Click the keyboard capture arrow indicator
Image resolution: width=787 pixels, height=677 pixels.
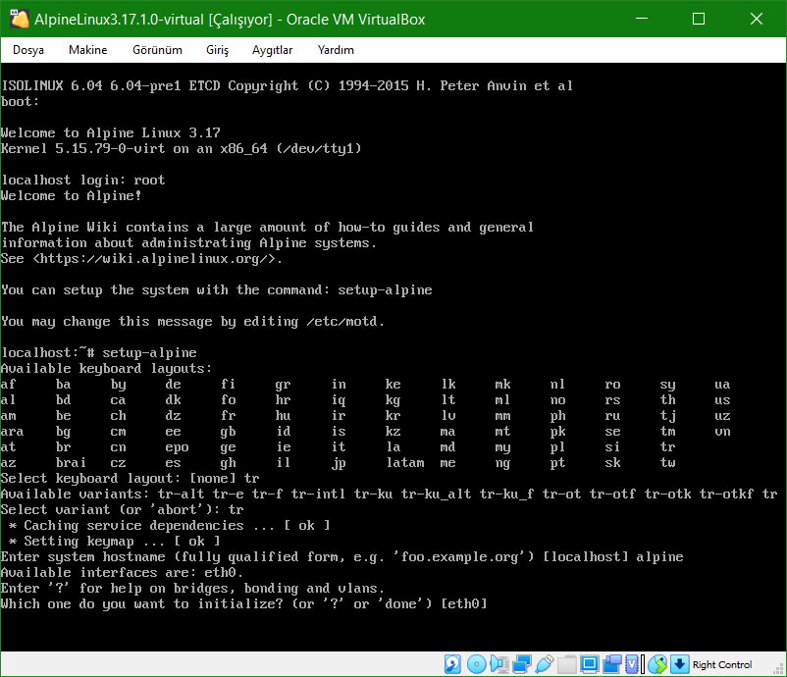679,664
